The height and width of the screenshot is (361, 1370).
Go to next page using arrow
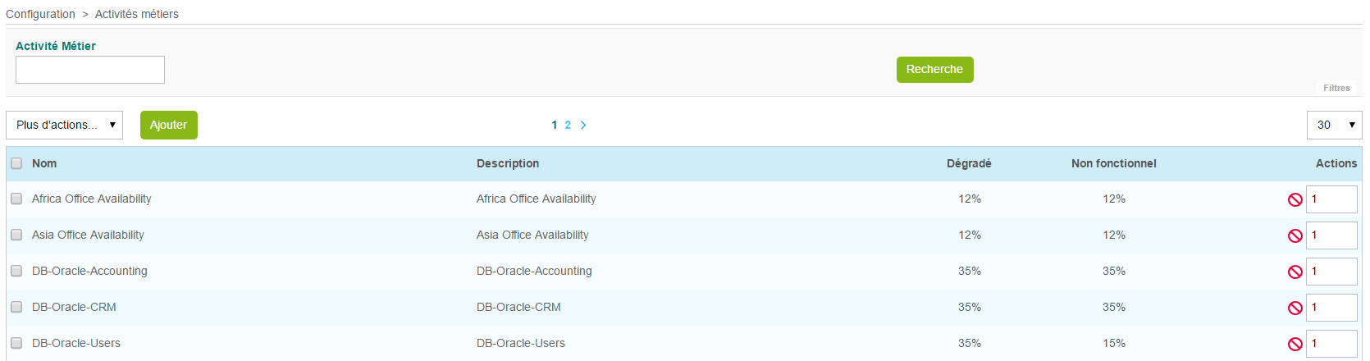point(583,126)
